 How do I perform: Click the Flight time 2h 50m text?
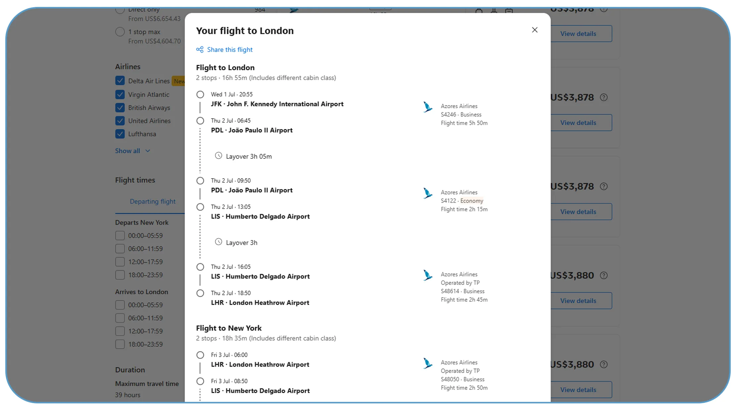coord(464,388)
